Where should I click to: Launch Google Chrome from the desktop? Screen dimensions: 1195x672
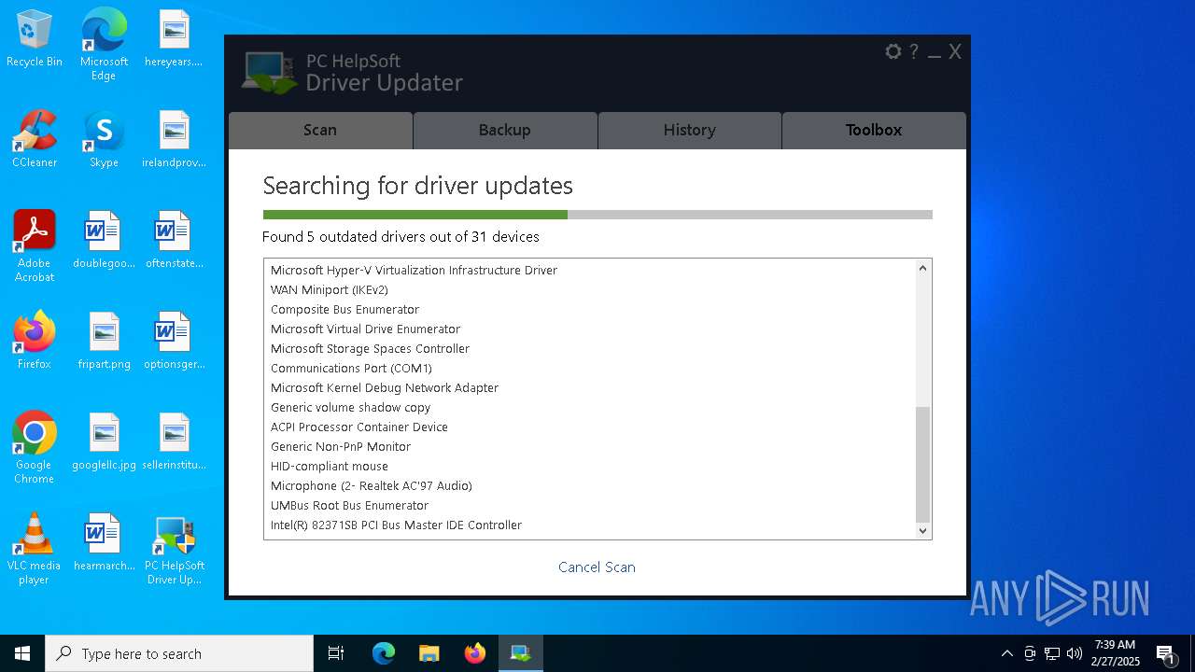(x=35, y=448)
